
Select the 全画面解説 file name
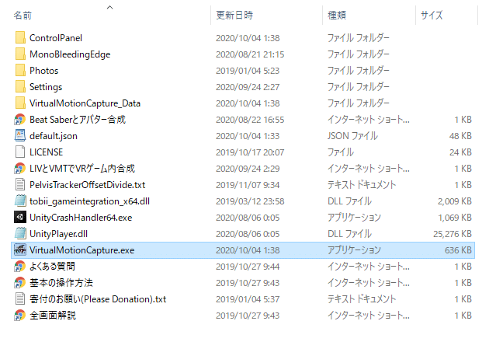click(x=53, y=315)
